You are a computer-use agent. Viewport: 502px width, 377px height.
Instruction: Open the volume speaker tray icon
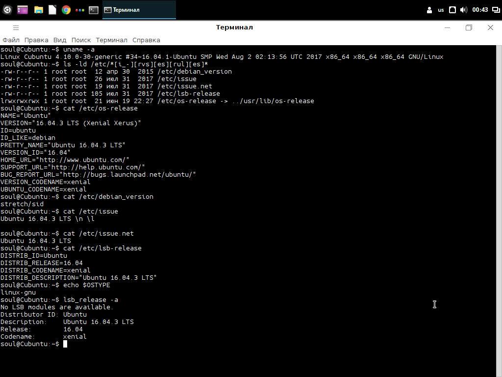[x=464, y=10]
